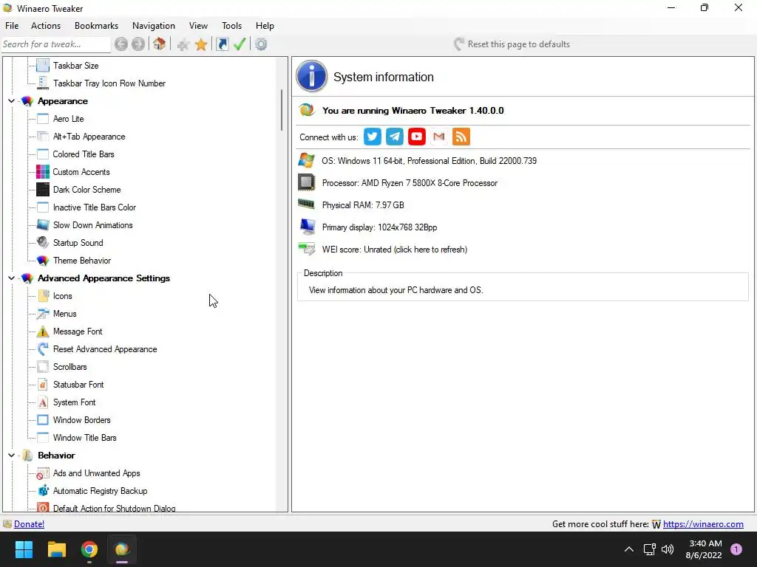Show hidden tray icons chevron
This screenshot has height=567, width=757.
[629, 549]
